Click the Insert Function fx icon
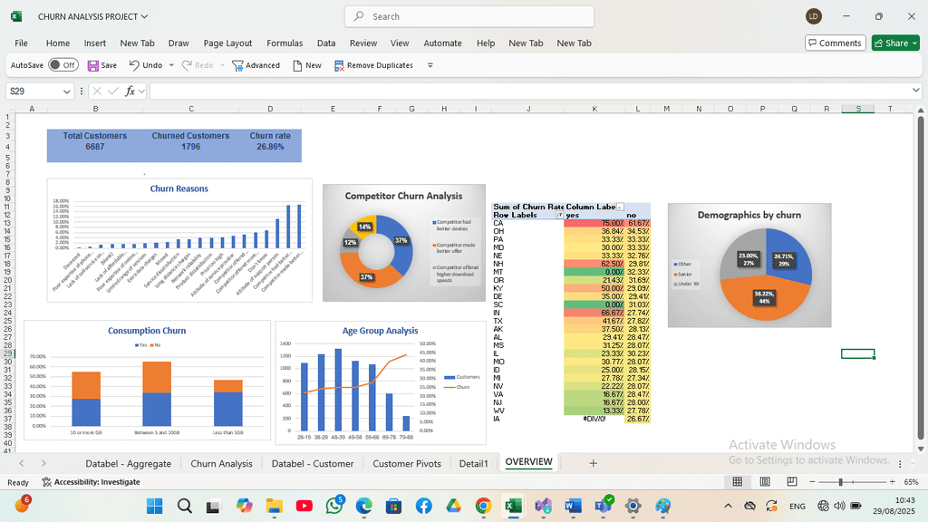The width and height of the screenshot is (928, 522). point(130,91)
